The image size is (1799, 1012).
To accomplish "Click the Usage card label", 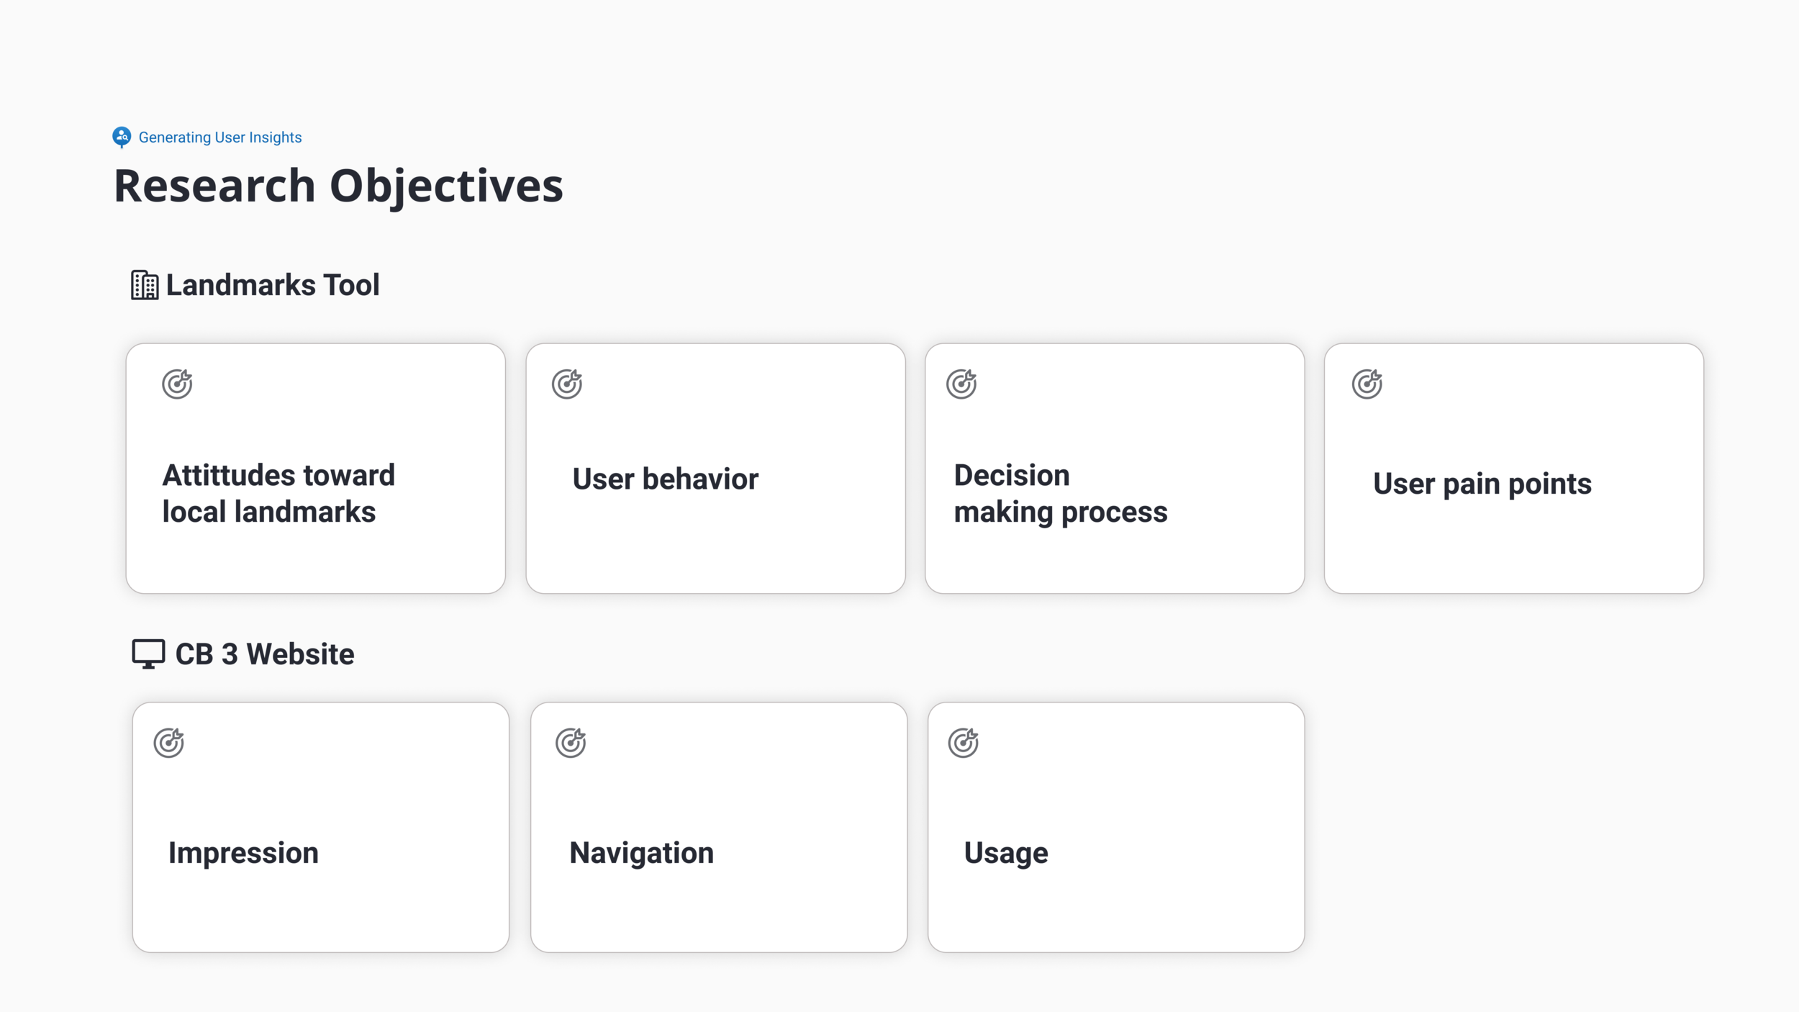I will click(x=1006, y=854).
